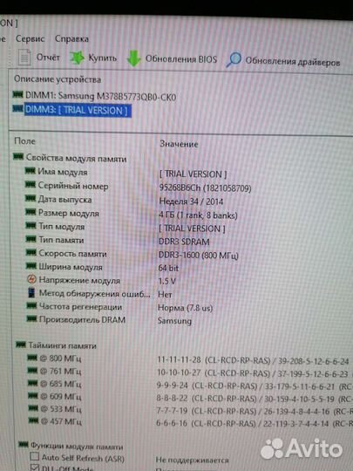Toggle the Auto Self Refresh (ASR) checkbox
This screenshot has width=353, height=471.
point(35,457)
